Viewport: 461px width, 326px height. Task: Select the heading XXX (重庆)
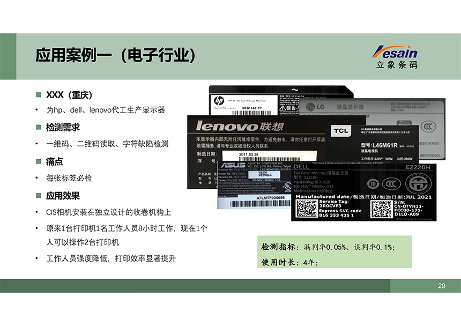(69, 95)
